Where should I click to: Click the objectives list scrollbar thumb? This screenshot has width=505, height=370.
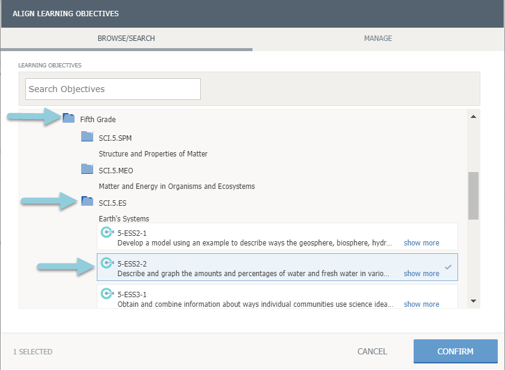(x=473, y=196)
